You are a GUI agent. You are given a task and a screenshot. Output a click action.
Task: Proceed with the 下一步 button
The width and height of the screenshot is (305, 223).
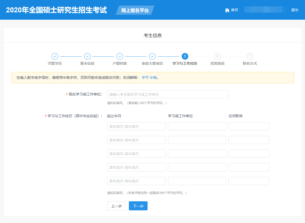[138, 206]
